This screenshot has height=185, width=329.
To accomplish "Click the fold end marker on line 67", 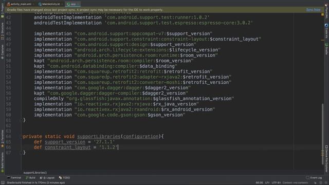I will [22, 153].
